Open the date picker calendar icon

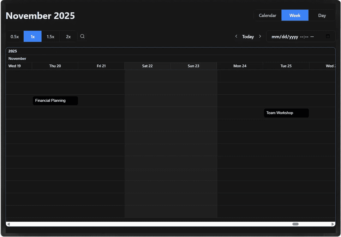click(x=328, y=36)
